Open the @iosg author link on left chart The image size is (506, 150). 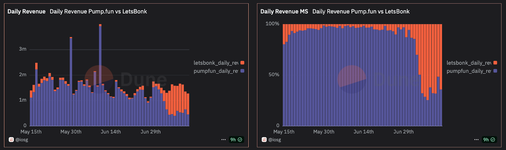pyautogui.click(x=22, y=140)
